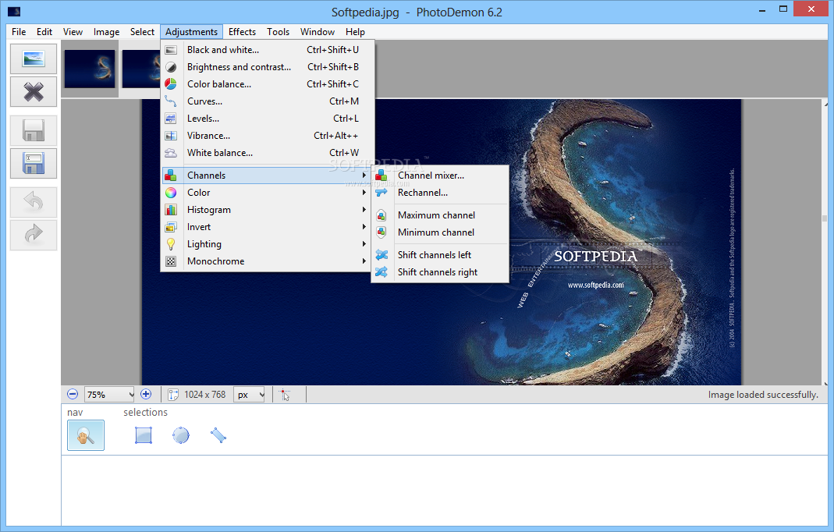The height and width of the screenshot is (532, 834).
Task: Choose Shift channels left
Action: (x=440, y=255)
